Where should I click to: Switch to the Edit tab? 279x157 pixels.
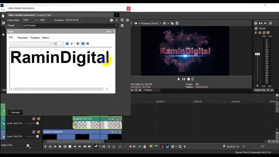11,38
